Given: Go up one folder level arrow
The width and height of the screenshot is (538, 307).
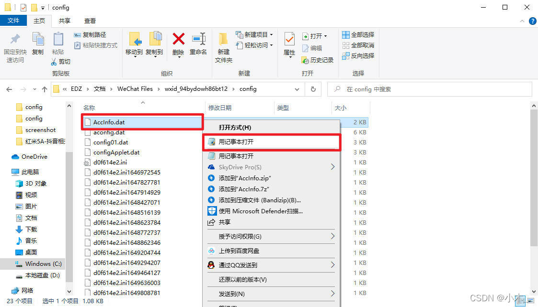Looking at the screenshot, I should pos(44,89).
